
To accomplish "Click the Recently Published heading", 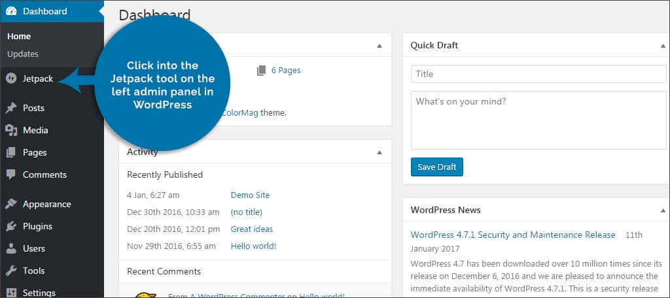I will [x=164, y=174].
